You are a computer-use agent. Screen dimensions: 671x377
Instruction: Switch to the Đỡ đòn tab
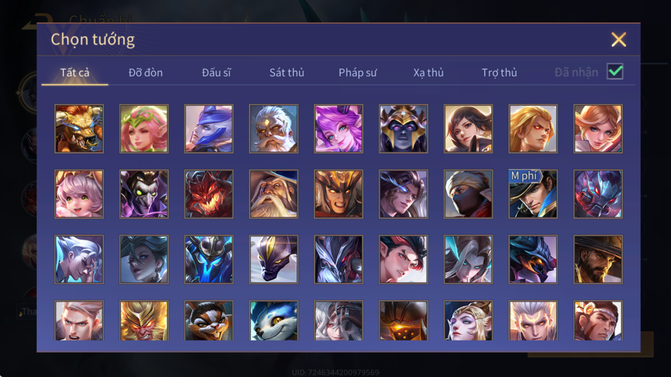point(146,72)
